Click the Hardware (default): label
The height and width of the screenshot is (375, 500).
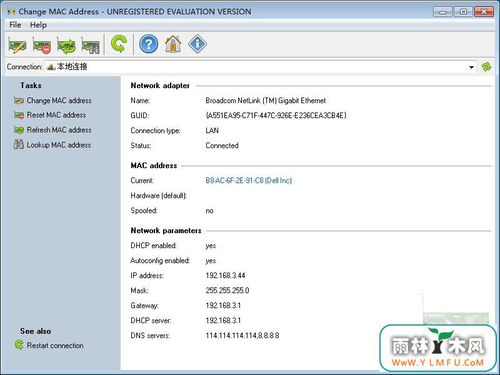coord(159,196)
